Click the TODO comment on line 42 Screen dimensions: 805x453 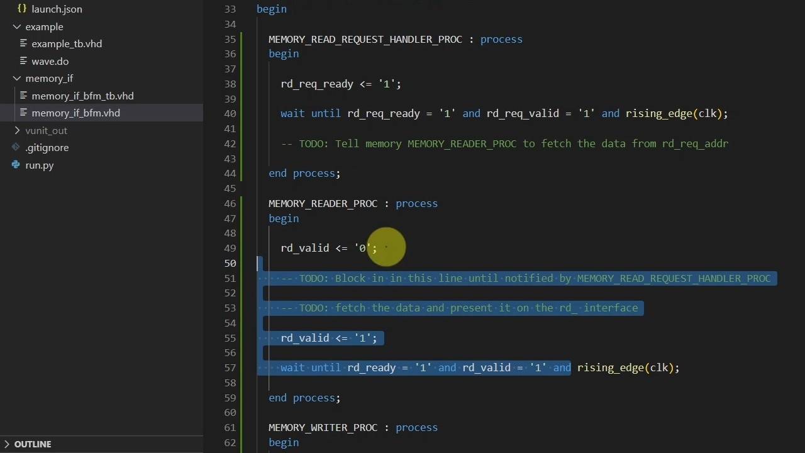click(504, 143)
